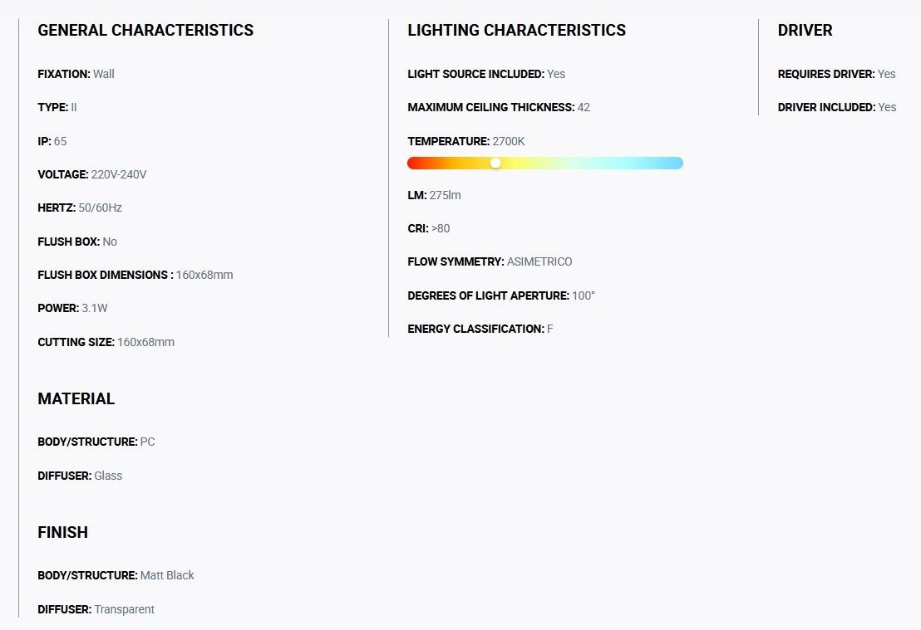Click the Driver Included: Yes entry
Viewport: 921px width, 630px height.
click(x=836, y=107)
